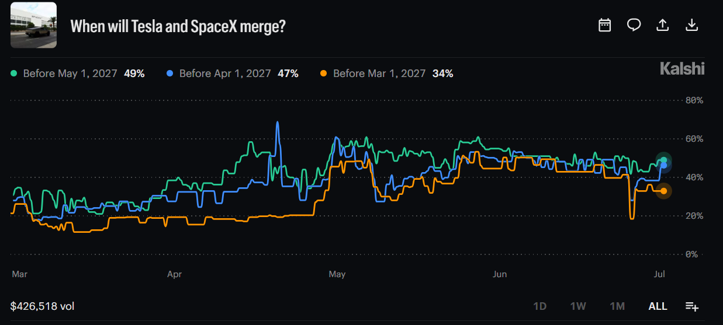Click the 80% y-axis label
The width and height of the screenshot is (723, 325).
coord(694,100)
